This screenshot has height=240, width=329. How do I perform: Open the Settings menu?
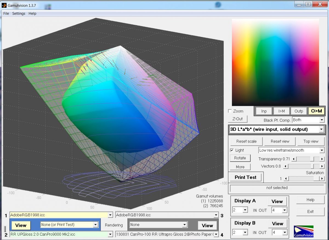click(19, 13)
